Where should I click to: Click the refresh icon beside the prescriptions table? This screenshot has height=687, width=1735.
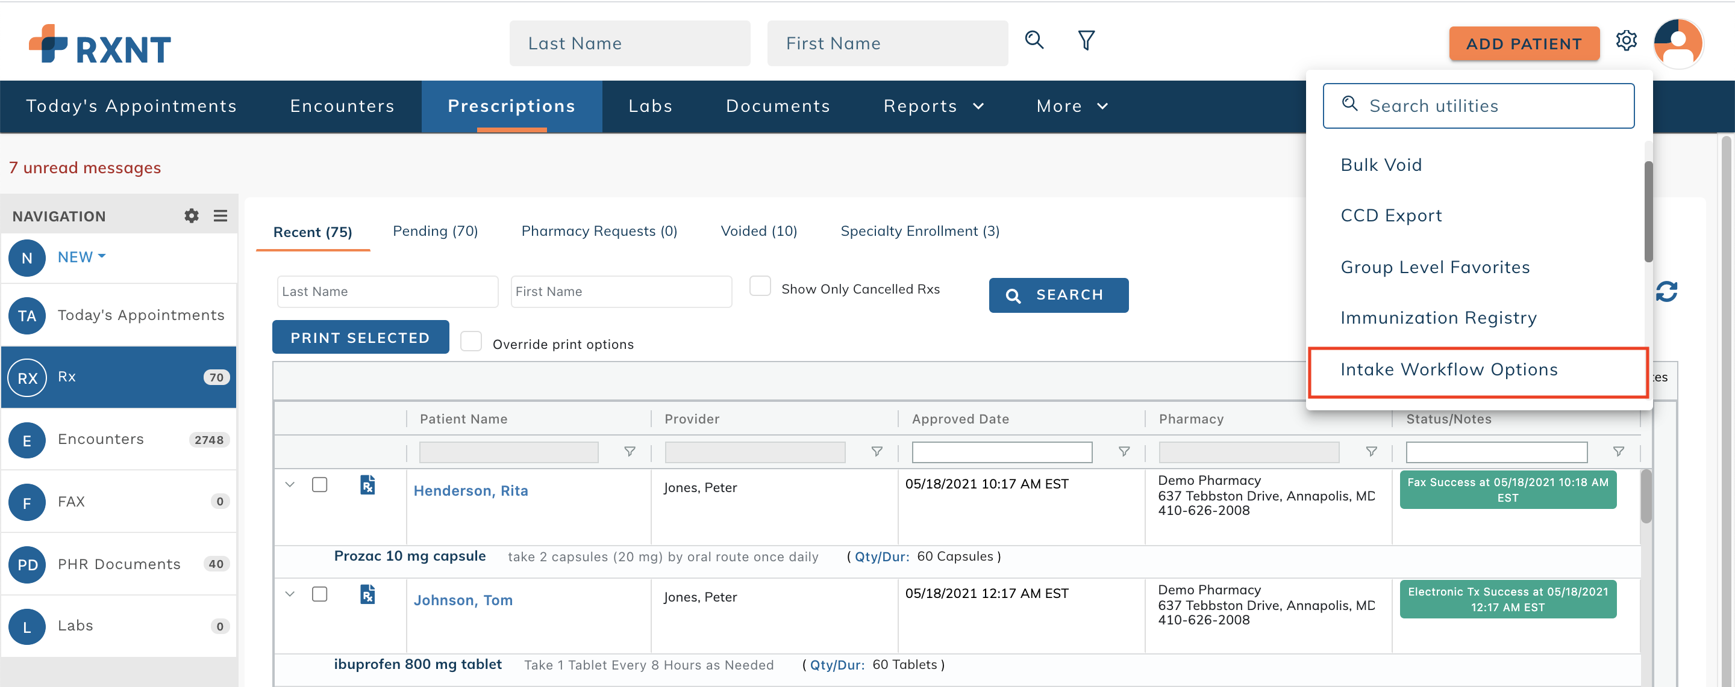(x=1666, y=291)
